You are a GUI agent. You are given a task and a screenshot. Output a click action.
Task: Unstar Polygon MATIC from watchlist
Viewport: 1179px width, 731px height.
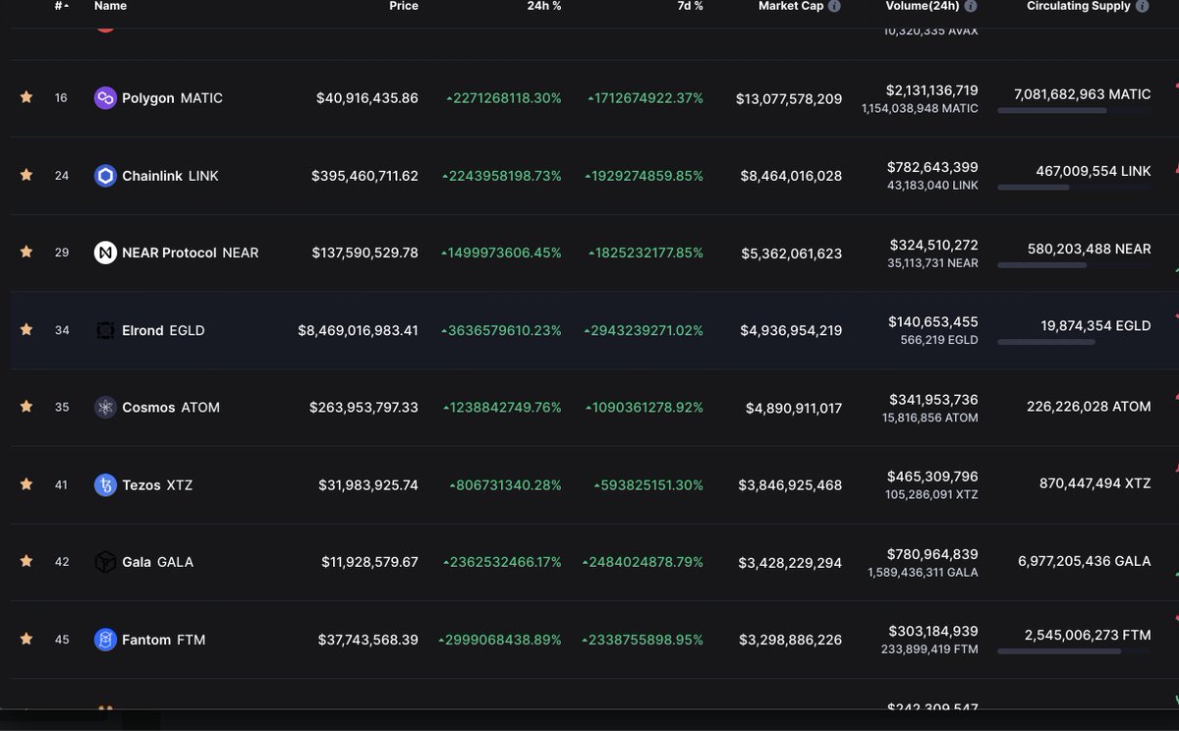27,97
